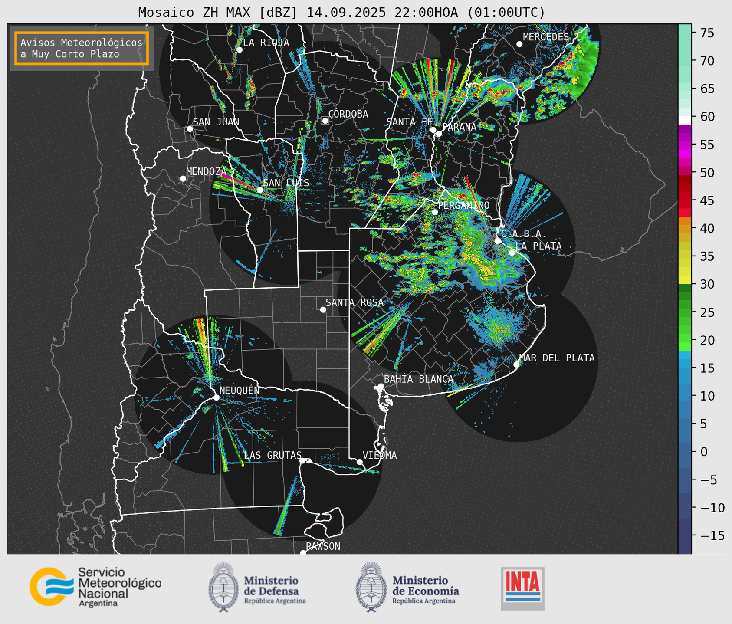
Task: Click the 25 dBZ green color band
Action: [685, 312]
